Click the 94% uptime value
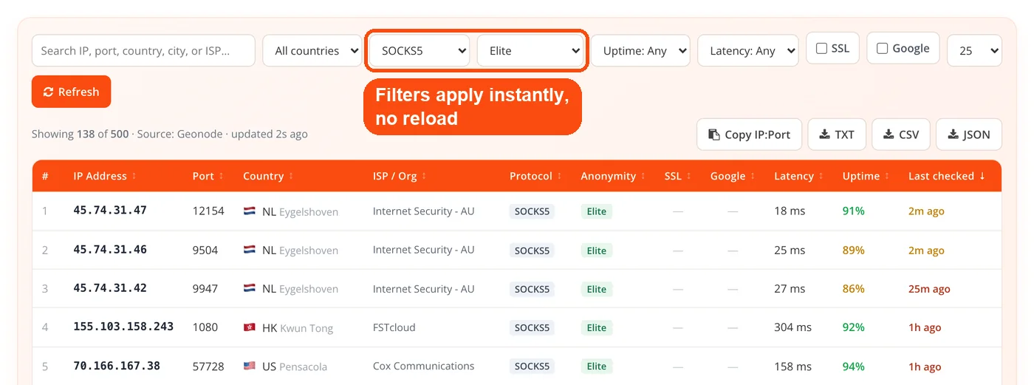This screenshot has height=385, width=1034. point(854,367)
